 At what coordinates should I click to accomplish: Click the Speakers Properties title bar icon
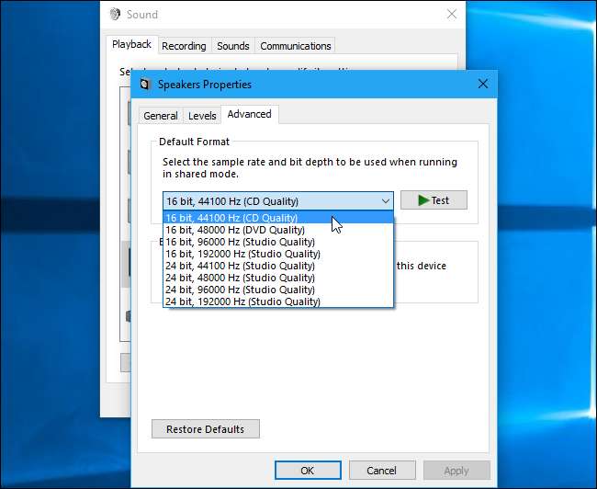tap(145, 85)
